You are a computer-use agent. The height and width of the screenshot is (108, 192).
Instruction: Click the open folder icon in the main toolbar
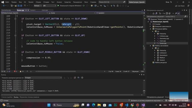tap(16, 6)
